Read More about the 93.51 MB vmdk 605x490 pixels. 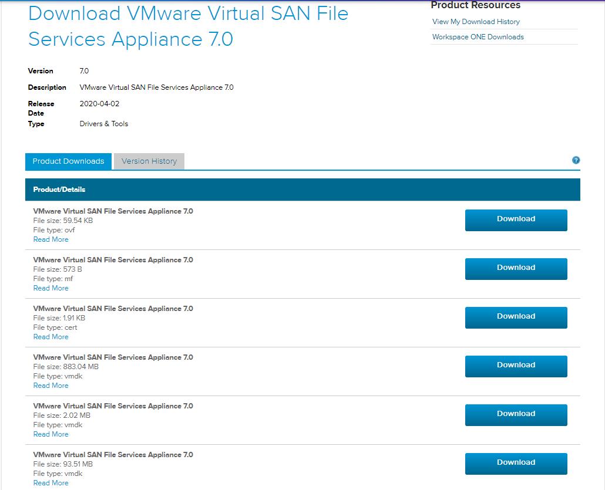point(51,483)
